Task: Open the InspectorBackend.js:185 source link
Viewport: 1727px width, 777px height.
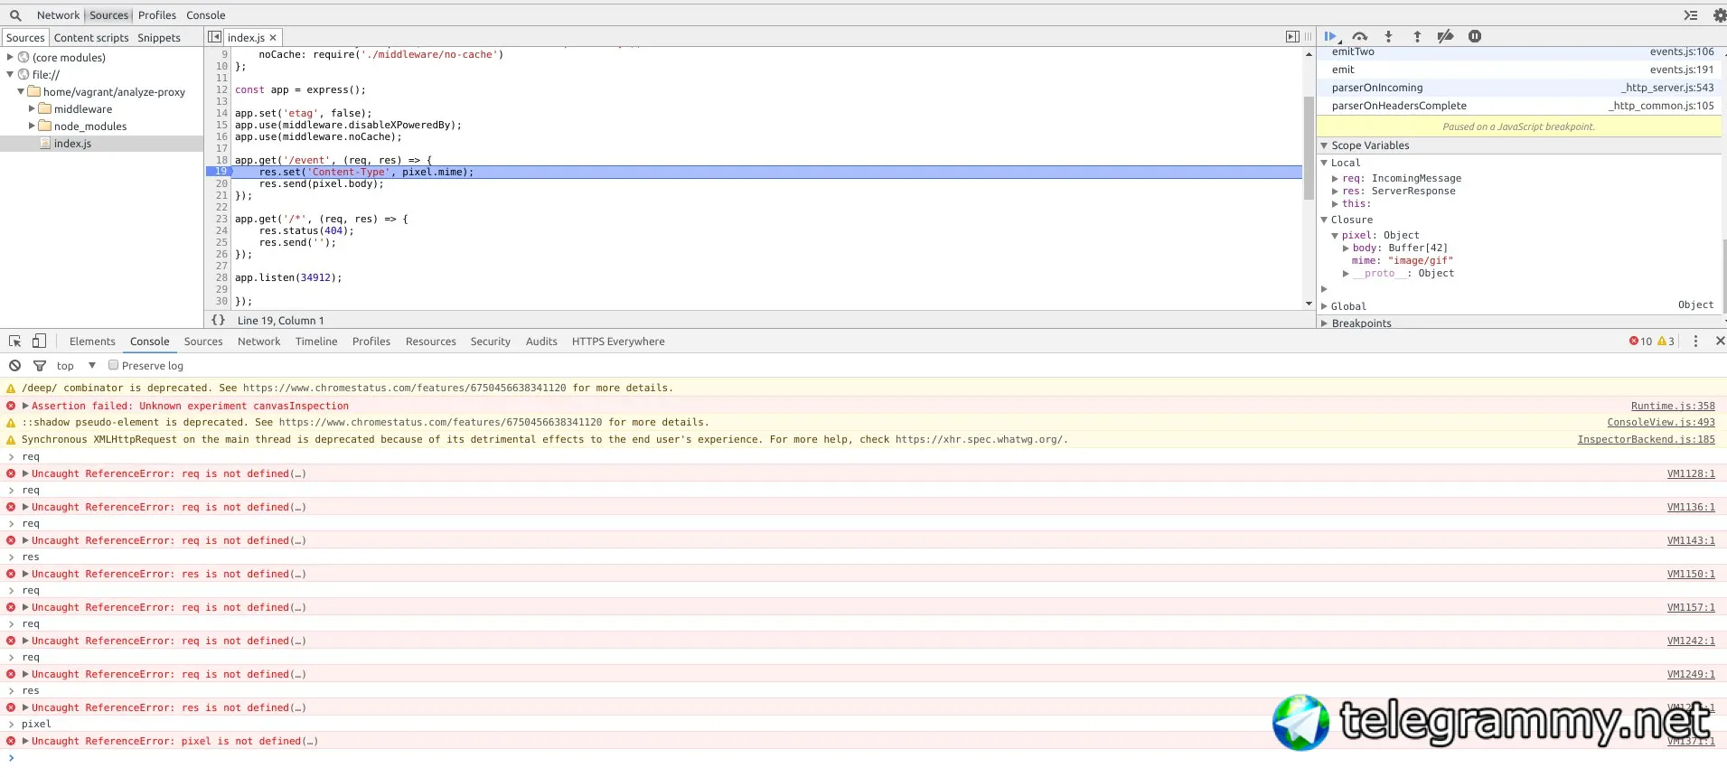Action: click(x=1646, y=440)
